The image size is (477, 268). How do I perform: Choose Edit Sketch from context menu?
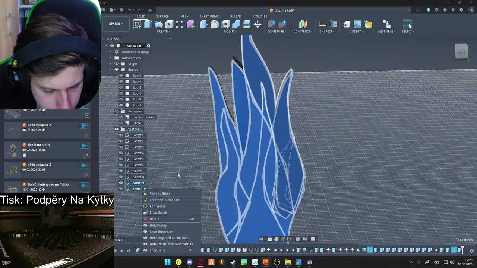[x=171, y=206]
